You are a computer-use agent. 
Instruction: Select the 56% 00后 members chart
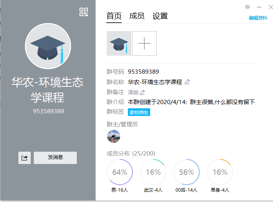(x=187, y=172)
